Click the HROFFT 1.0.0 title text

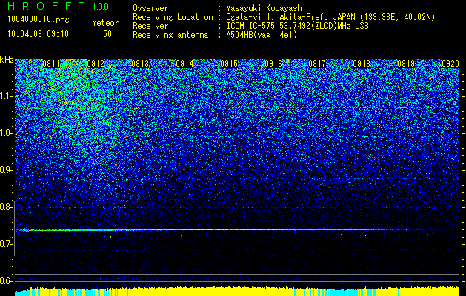59,6
